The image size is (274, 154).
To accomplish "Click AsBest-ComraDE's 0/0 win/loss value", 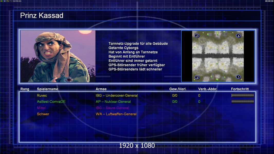I will tap(175, 102).
